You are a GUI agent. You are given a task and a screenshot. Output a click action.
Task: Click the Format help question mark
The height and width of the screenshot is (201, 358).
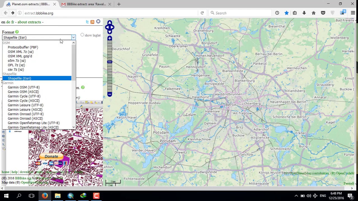[17, 32]
